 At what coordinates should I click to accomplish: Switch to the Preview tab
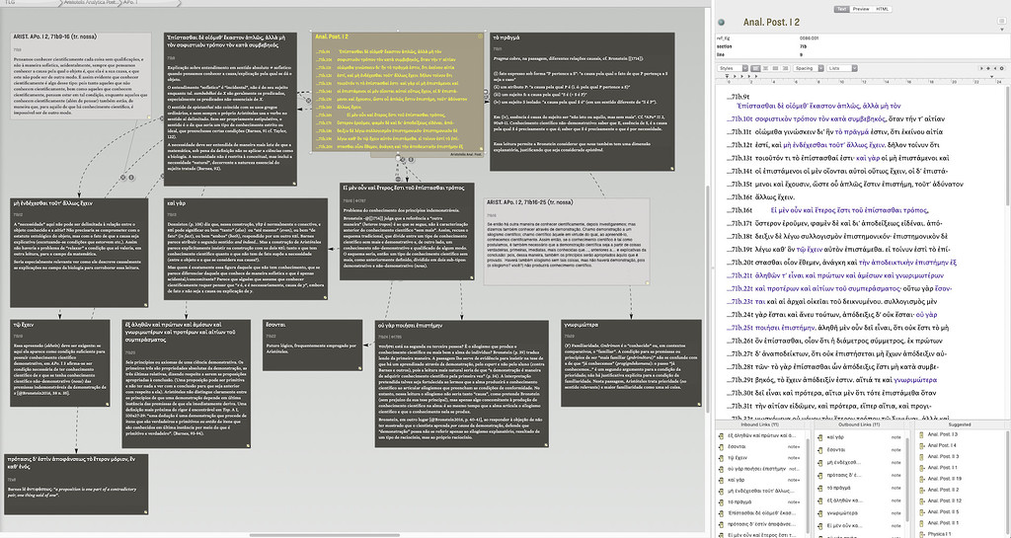(x=861, y=9)
